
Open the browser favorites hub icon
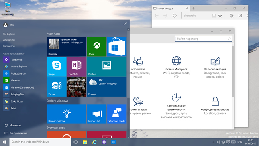point(232,16)
